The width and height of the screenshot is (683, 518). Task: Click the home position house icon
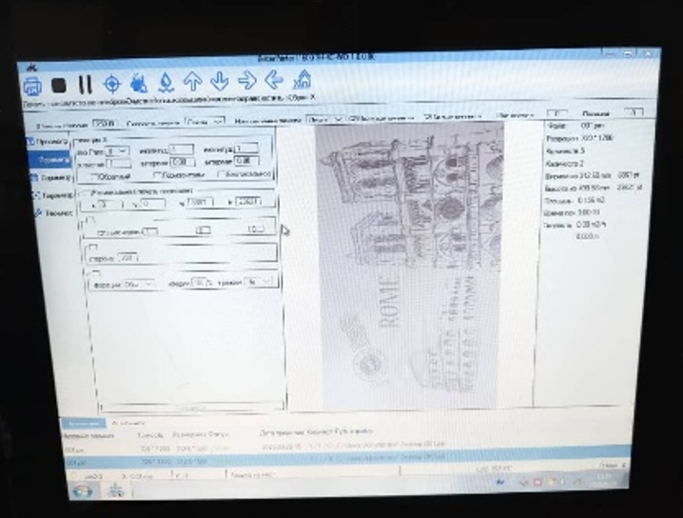(x=302, y=79)
